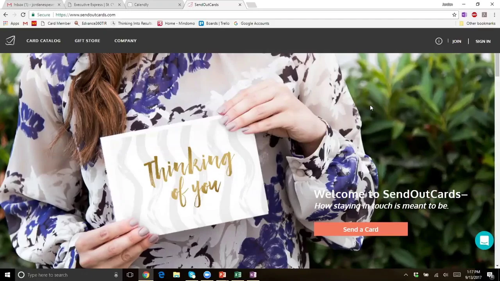Open the Gmail bookmark icon
The height and width of the screenshot is (281, 500).
(25, 23)
